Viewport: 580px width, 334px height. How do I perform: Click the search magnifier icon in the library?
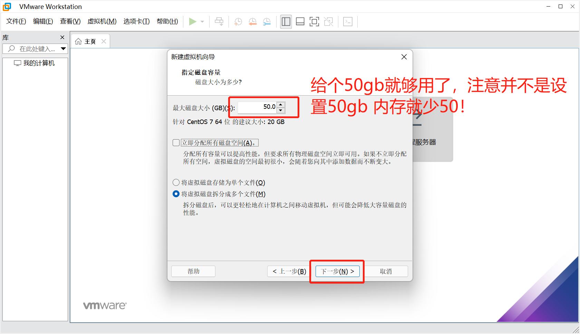pyautogui.click(x=11, y=49)
